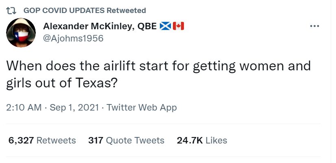This screenshot has height=163, width=336.
Task: Click the retweet arrows icon at top
Action: 12,10
